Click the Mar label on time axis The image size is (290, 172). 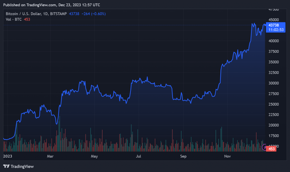pos(50,156)
